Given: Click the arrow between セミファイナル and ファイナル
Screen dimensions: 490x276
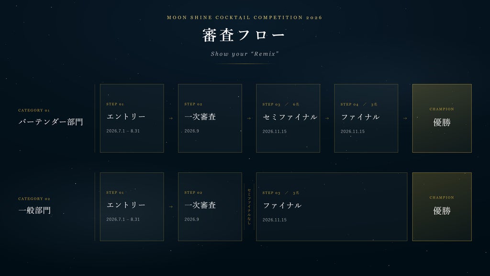Looking at the screenshot, I should (327, 118).
